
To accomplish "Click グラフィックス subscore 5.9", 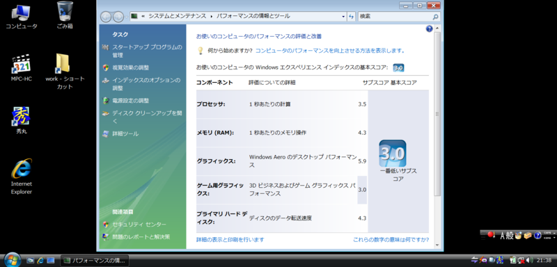I will point(362,161).
